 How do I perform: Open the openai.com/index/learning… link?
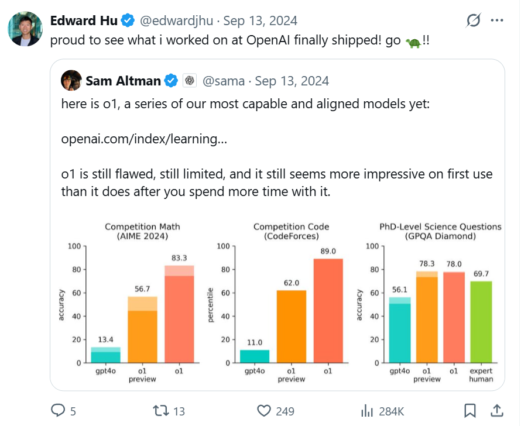coord(144,139)
